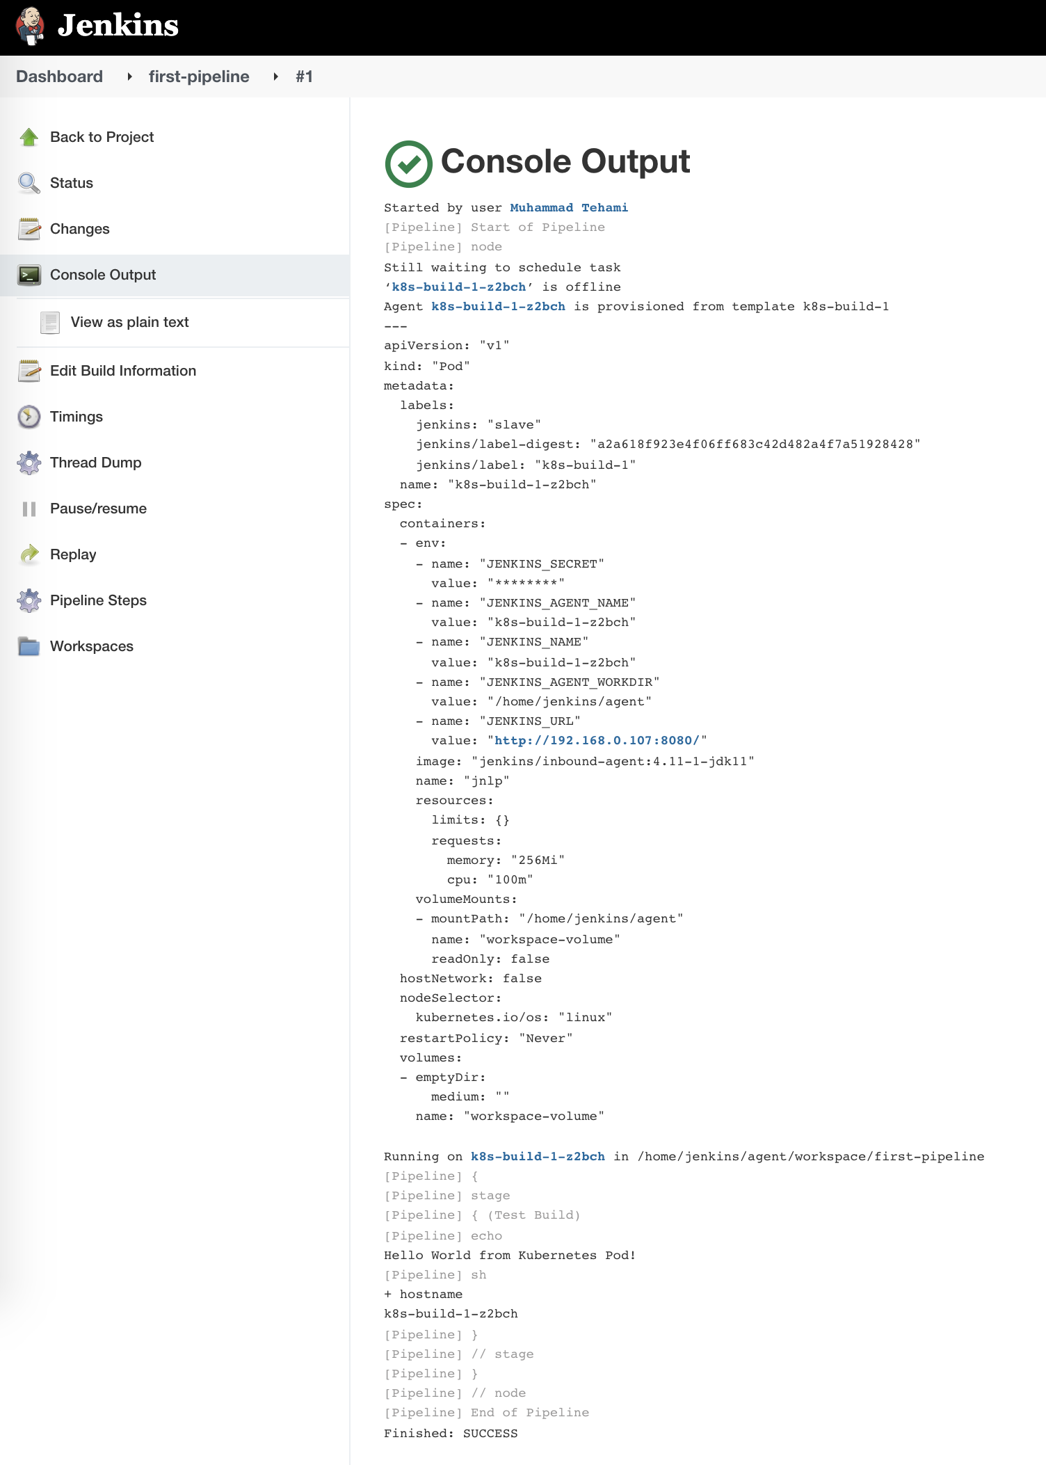Open the Status sidebar item
The image size is (1046, 1465).
pyautogui.click(x=72, y=183)
